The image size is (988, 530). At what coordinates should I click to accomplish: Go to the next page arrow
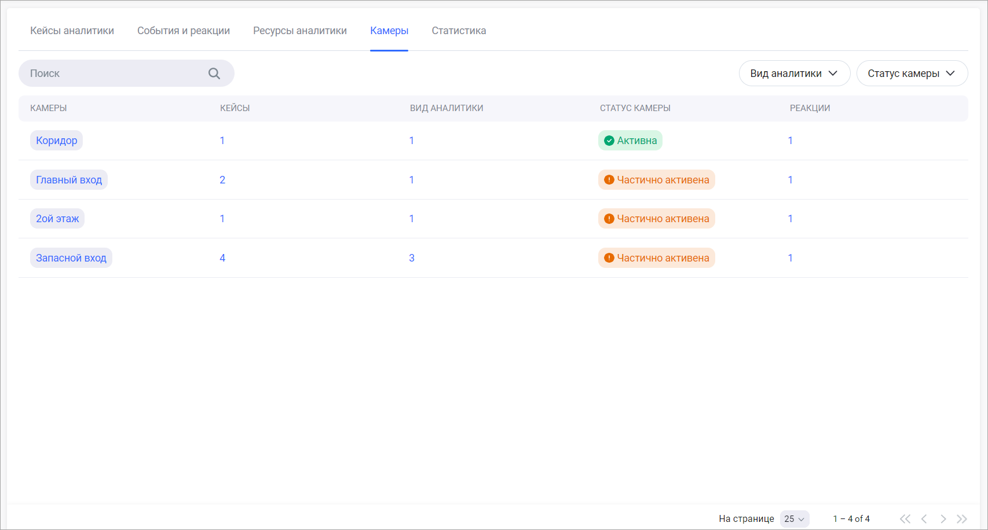(943, 519)
